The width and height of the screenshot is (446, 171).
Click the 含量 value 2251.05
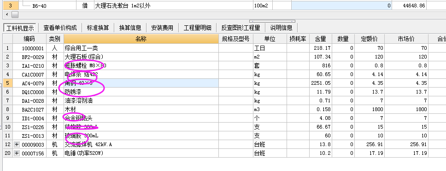point(320,83)
